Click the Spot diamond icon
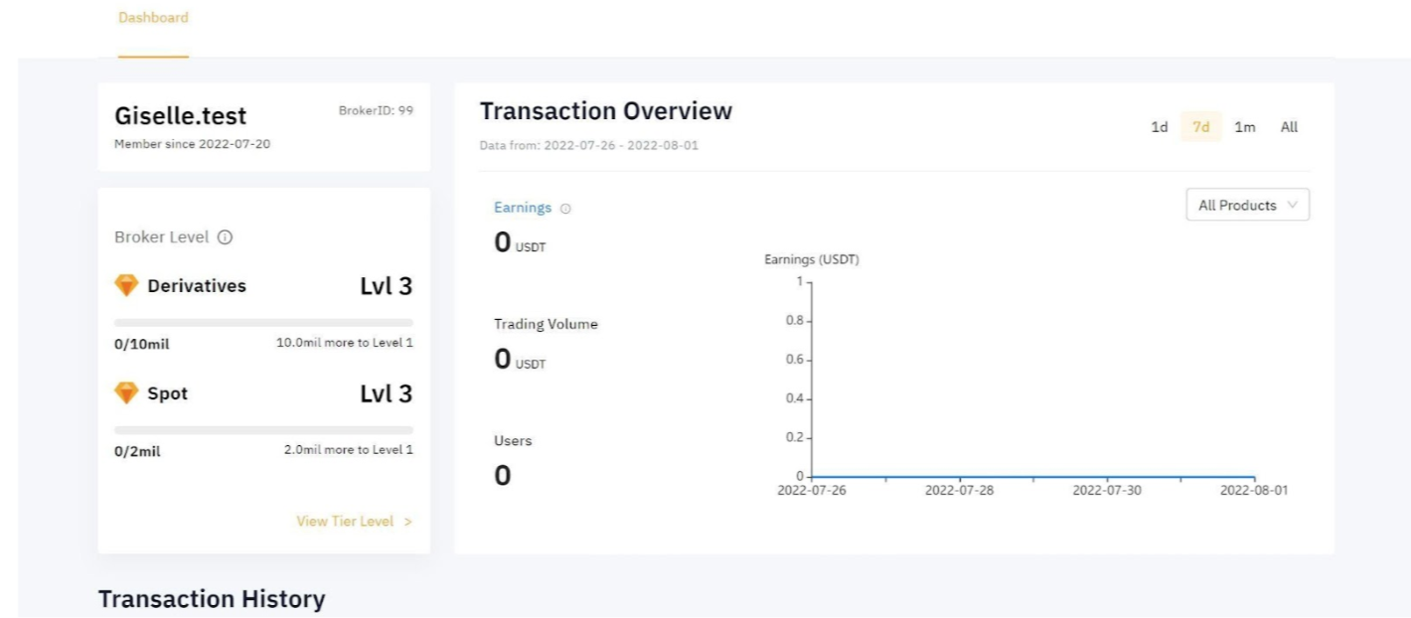Viewport: 1411px width, 618px height. coord(126,393)
